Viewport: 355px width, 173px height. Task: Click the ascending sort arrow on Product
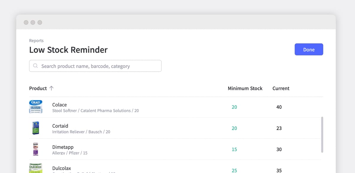[x=51, y=88]
